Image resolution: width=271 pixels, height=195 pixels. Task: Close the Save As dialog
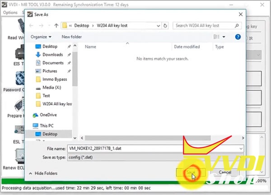coord(241,14)
